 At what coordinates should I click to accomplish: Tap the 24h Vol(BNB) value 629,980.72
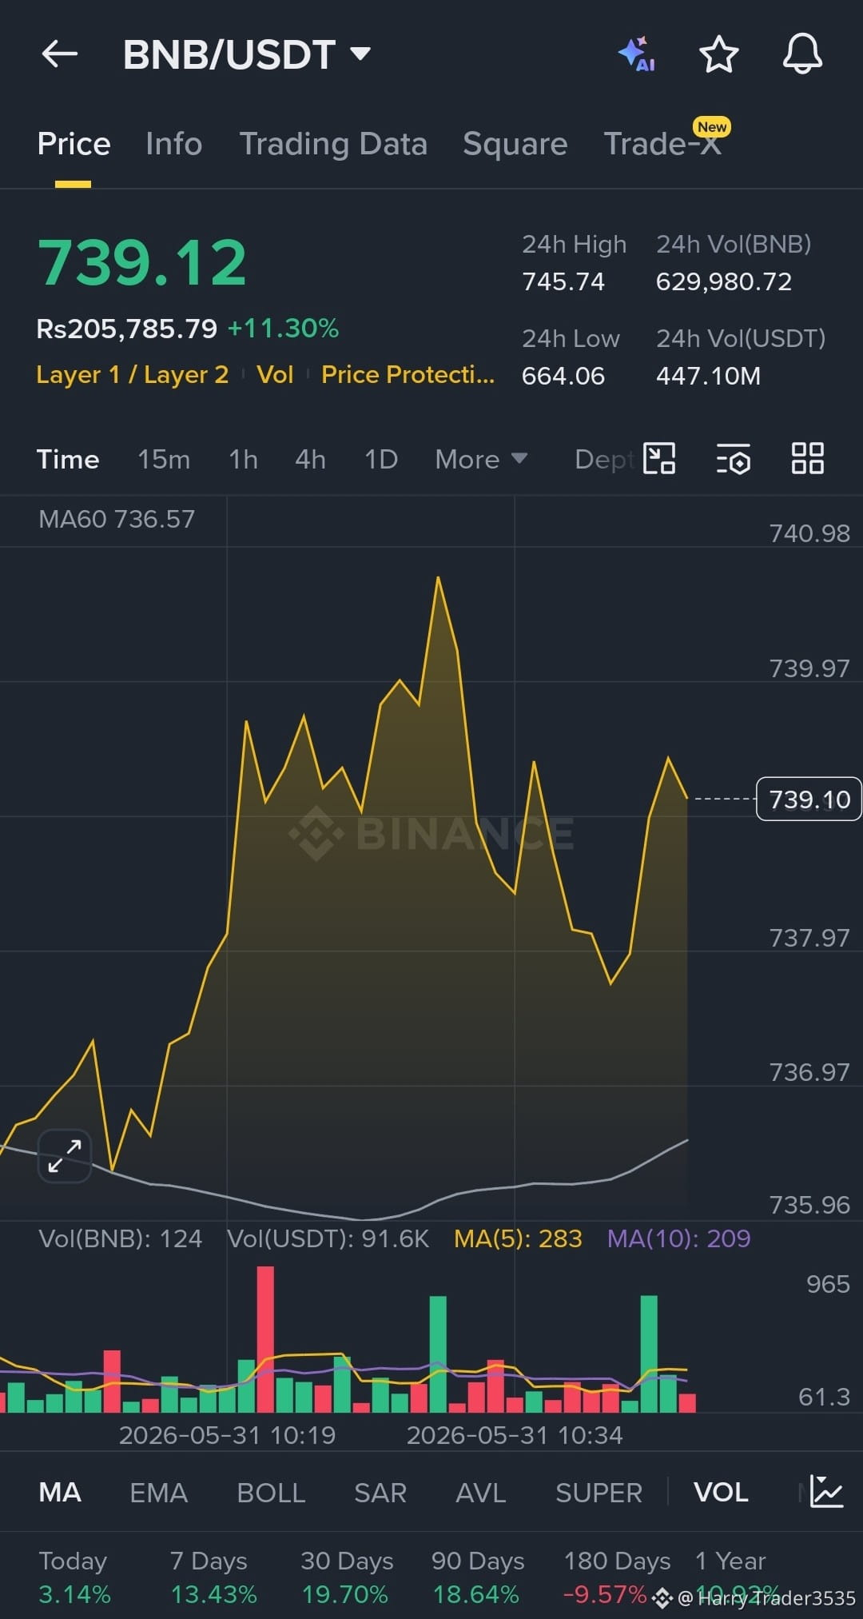click(x=724, y=281)
